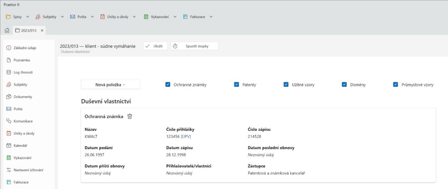Toggle Průmyslové vzory checkbox

tap(395, 85)
